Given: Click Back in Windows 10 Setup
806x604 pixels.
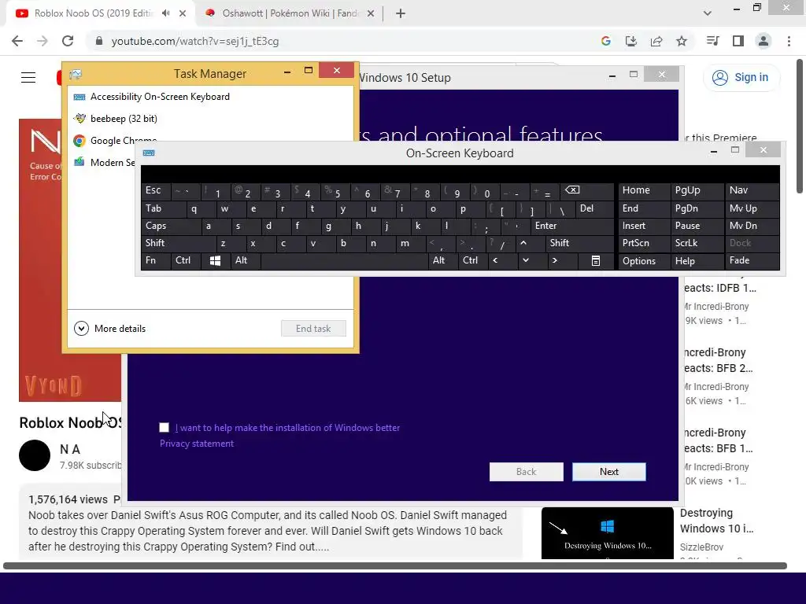Looking at the screenshot, I should [527, 472].
